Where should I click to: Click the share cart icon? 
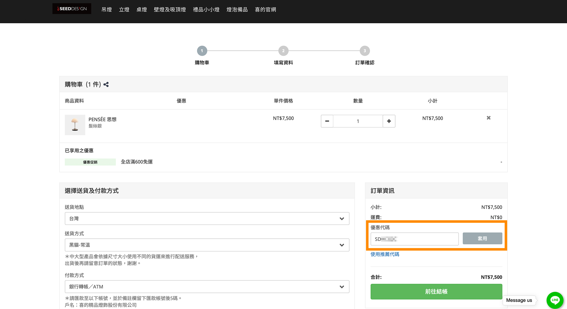(106, 84)
